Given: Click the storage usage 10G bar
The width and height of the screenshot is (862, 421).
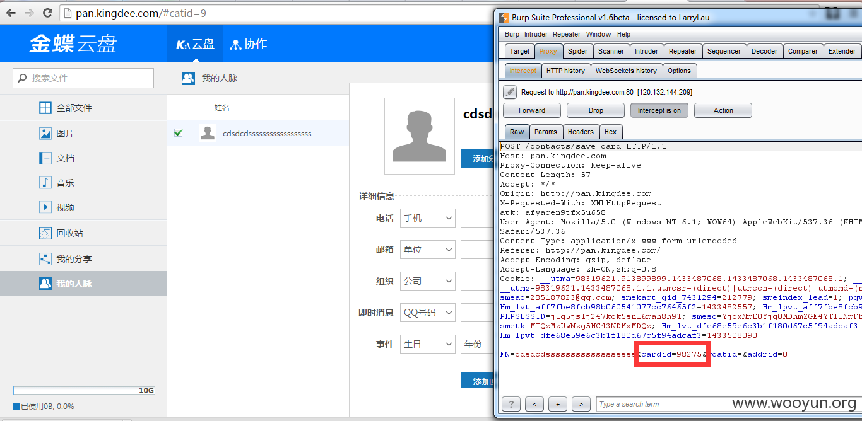Looking at the screenshot, I should click(83, 391).
